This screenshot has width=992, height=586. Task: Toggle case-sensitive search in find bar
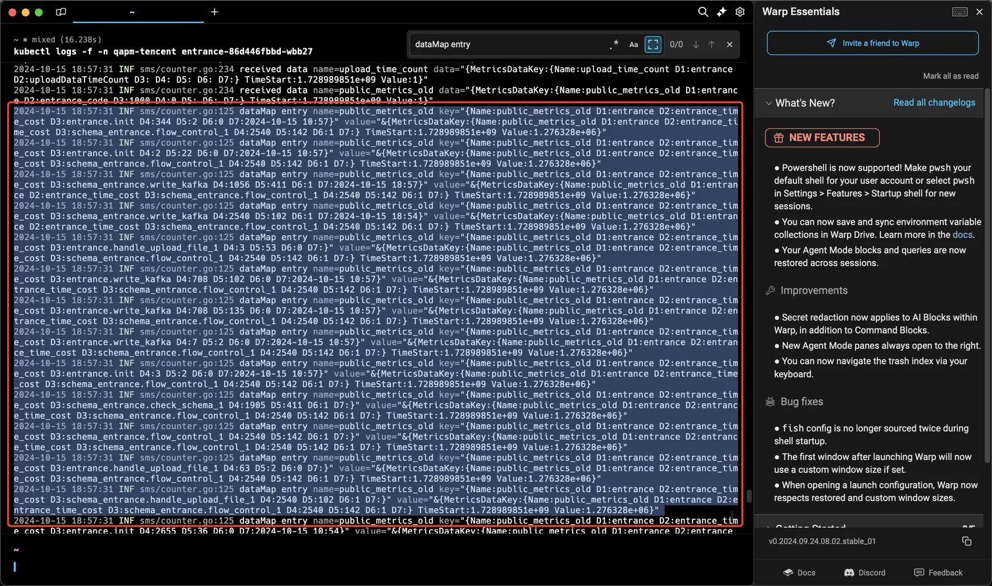pos(633,44)
